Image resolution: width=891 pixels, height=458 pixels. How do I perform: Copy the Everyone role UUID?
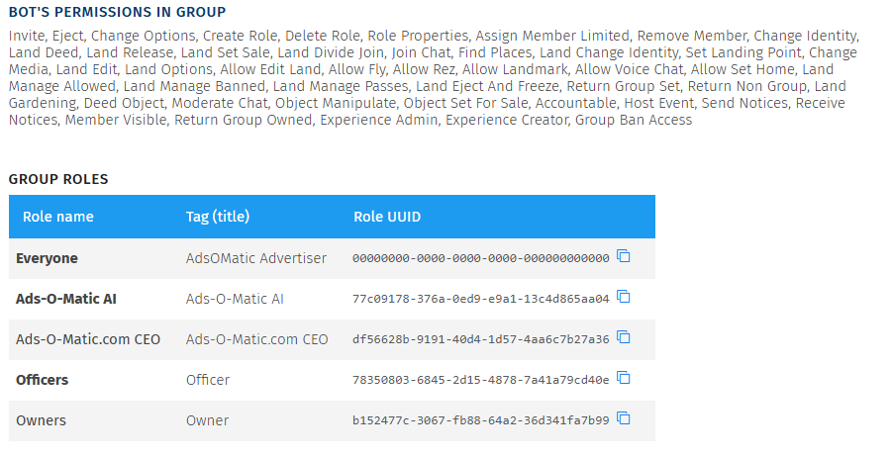point(624,256)
